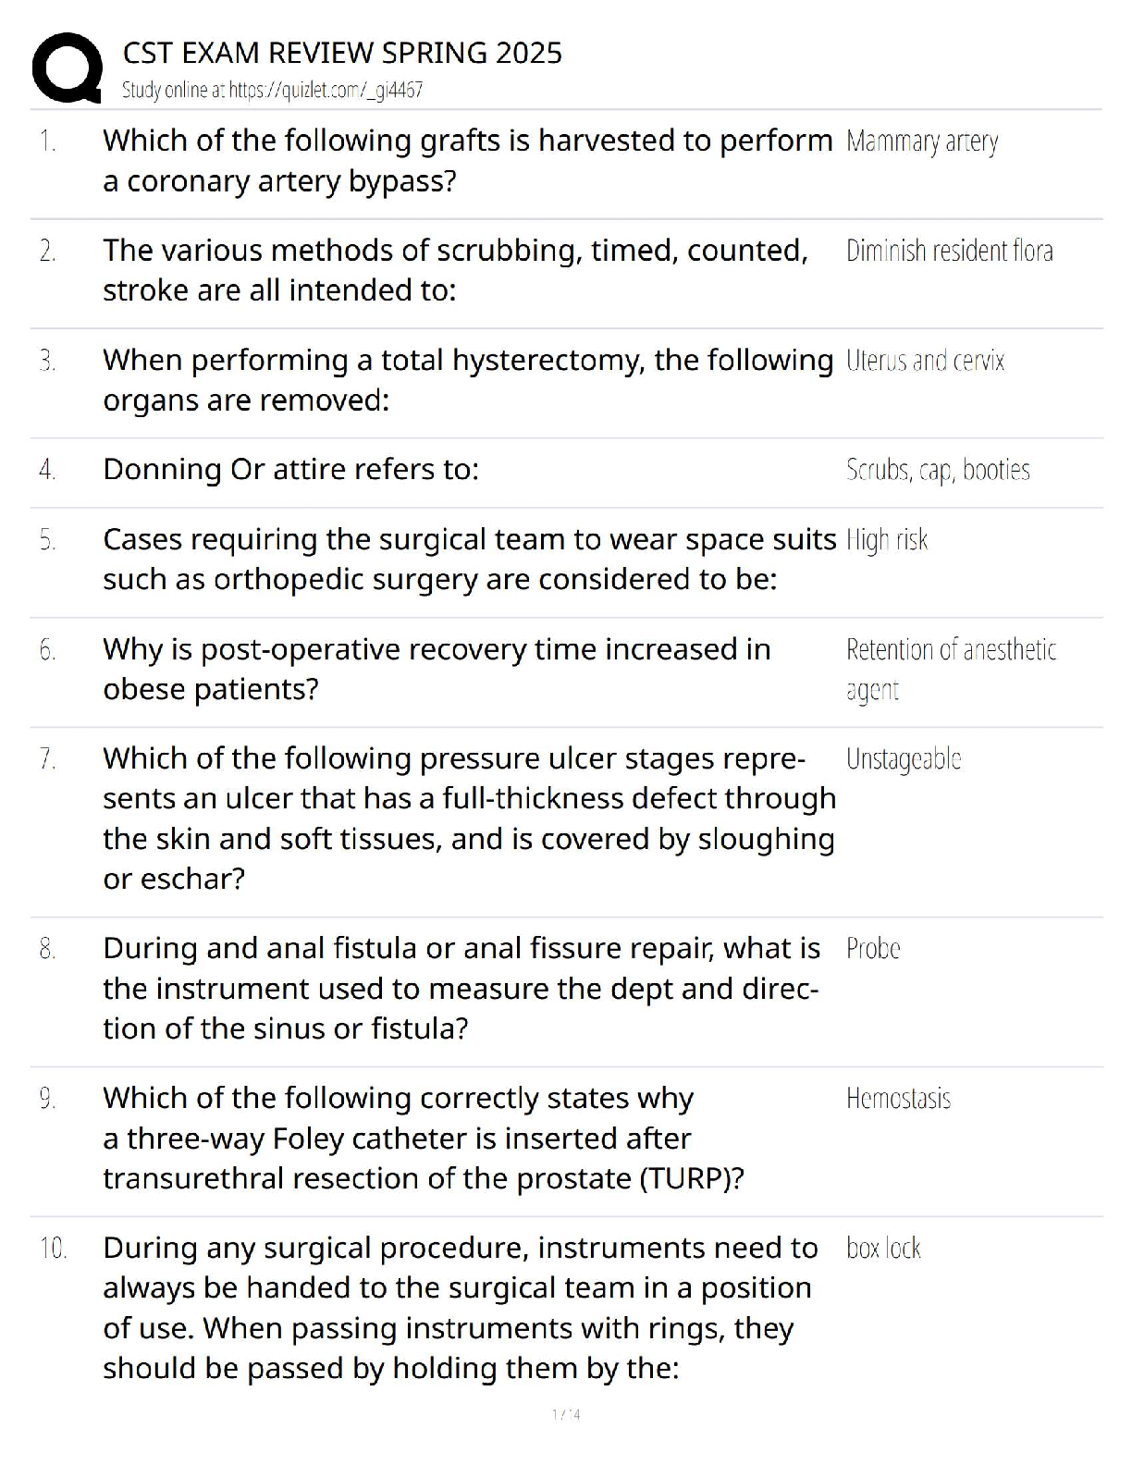This screenshot has height=1465, width=1132.
Task: Click the CST EXAM REVIEW SPRING 2025 title
Action: 342,53
